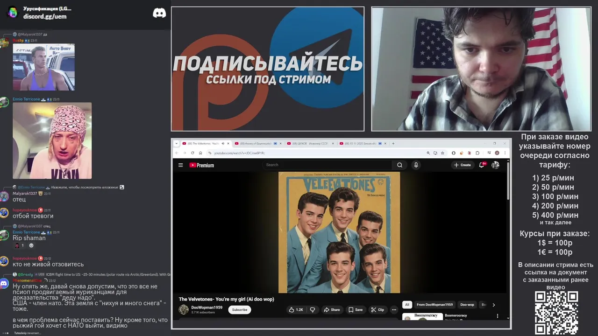
Task: Create a clip of the video
Action: coord(377,309)
